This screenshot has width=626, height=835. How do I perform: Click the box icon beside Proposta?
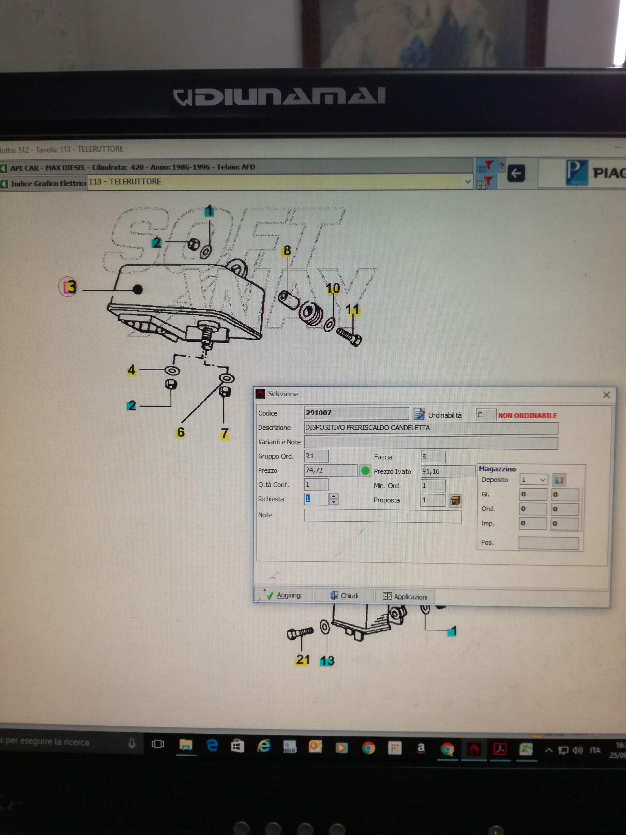click(455, 501)
